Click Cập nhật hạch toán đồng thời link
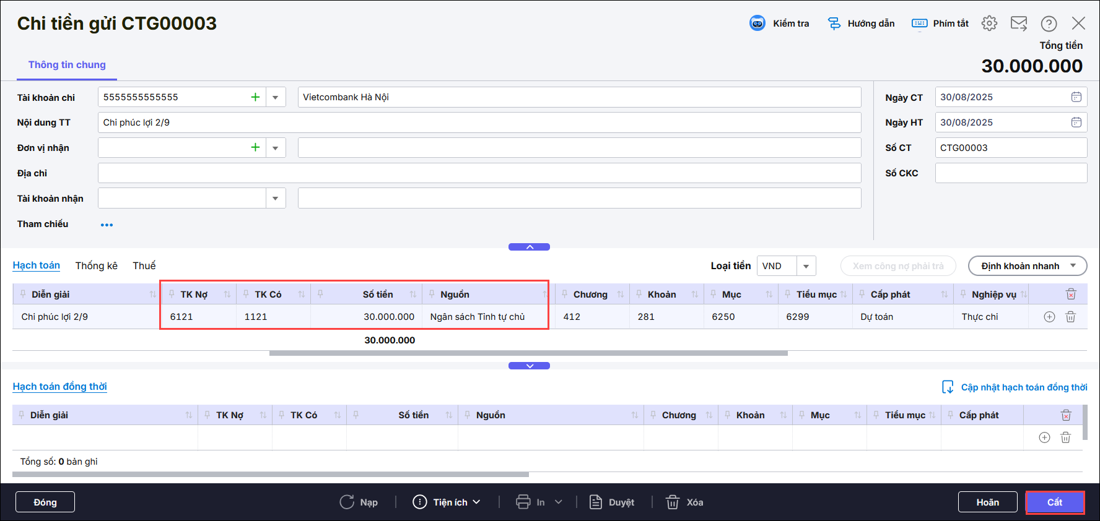This screenshot has height=521, width=1100. pos(1023,387)
